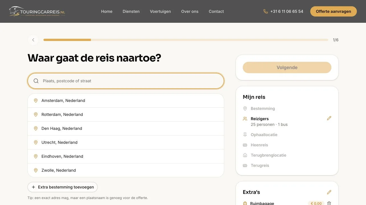The height and width of the screenshot is (205, 366).
Task: Pick Utrecht, Nederland suggestion
Action: pyautogui.click(x=126, y=142)
